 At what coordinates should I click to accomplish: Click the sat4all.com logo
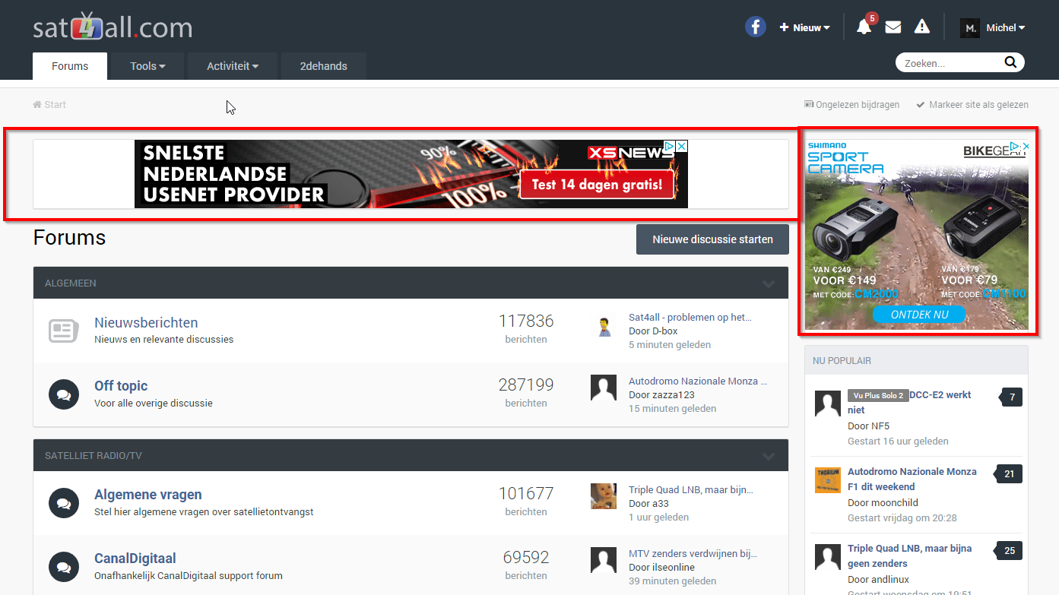click(113, 27)
